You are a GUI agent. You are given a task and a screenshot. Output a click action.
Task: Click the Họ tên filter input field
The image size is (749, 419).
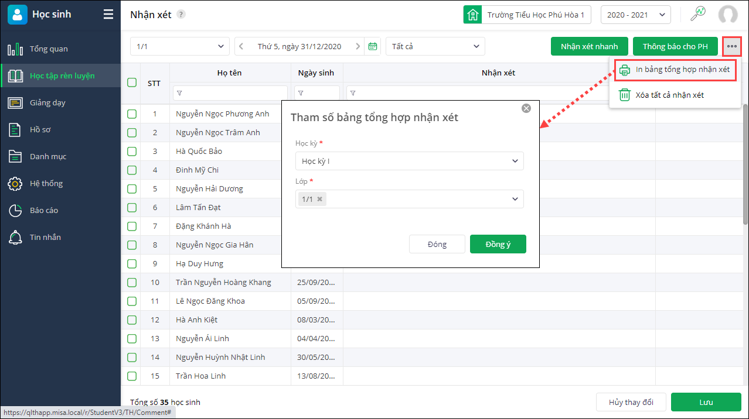click(x=230, y=93)
